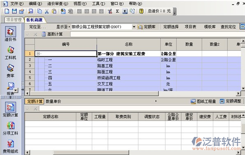Open the 造价审查 menu
The width and height of the screenshot is (245, 155).
tap(58, 4)
